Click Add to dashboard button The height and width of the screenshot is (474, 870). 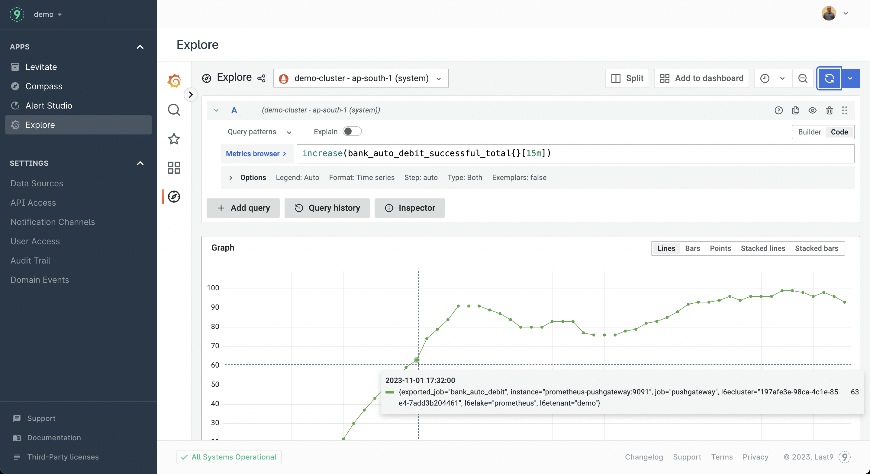point(701,78)
